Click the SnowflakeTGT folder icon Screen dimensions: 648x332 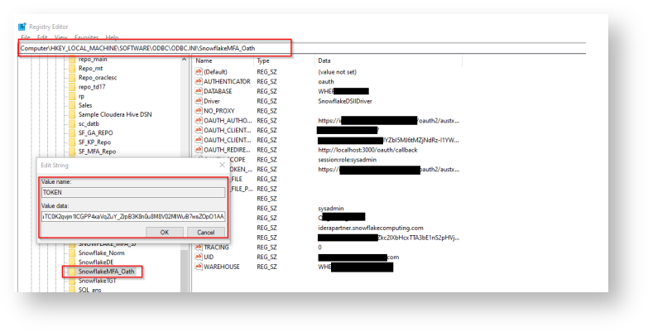(72, 281)
